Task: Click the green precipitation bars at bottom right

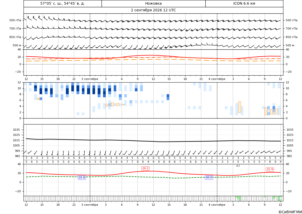Action: (277, 198)
